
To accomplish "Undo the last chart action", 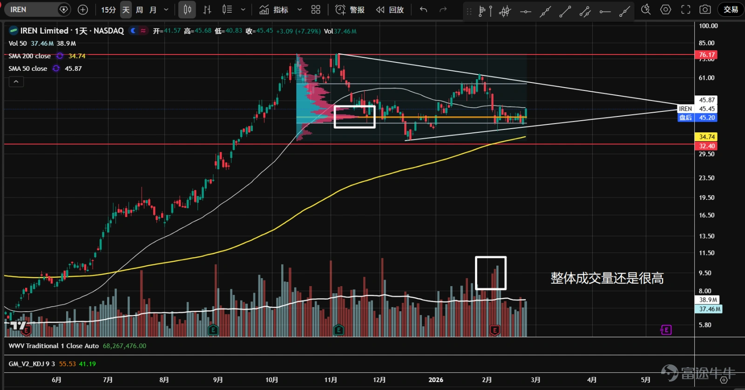I will point(423,9).
